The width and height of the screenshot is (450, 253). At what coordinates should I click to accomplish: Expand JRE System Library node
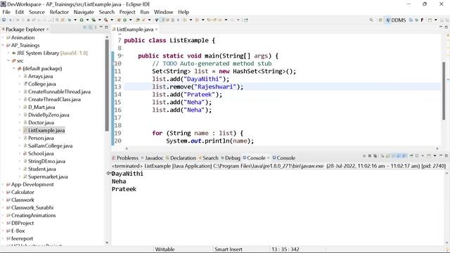[x=8, y=53]
